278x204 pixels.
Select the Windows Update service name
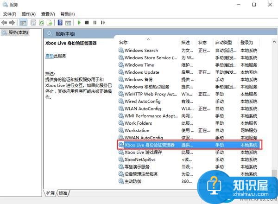(x=142, y=72)
